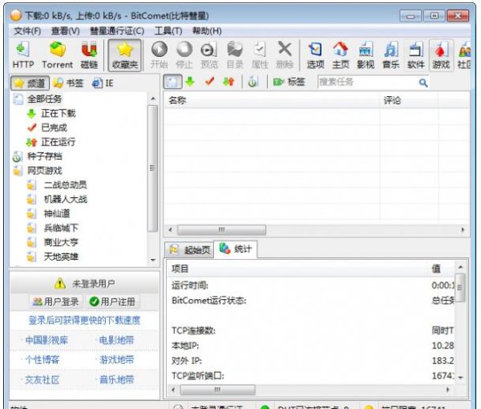This screenshot has height=409, width=481.
Task: Open the Games (游戏) toolbar icon
Action: coord(441,55)
